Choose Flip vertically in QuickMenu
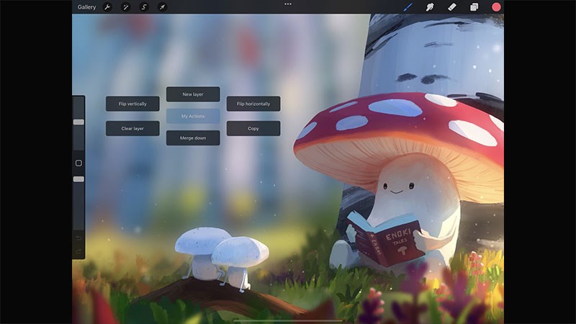This screenshot has height=324, width=576. coord(132,104)
